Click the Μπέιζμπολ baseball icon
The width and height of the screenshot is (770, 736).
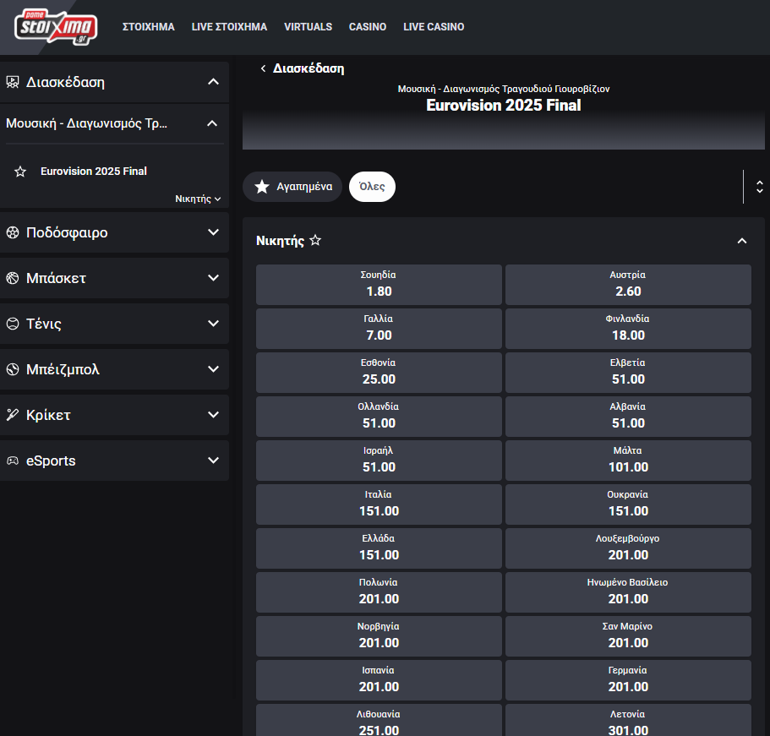13,369
